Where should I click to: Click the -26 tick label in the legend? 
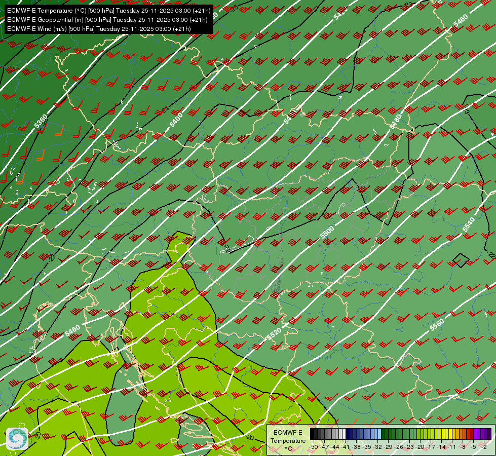(399, 447)
